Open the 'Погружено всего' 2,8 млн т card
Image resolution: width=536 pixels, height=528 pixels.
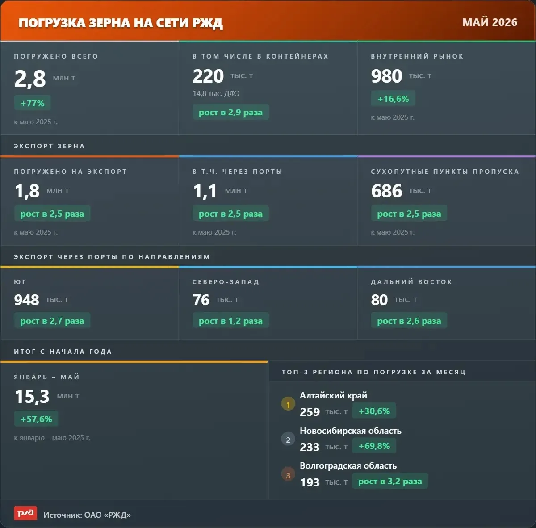89,88
